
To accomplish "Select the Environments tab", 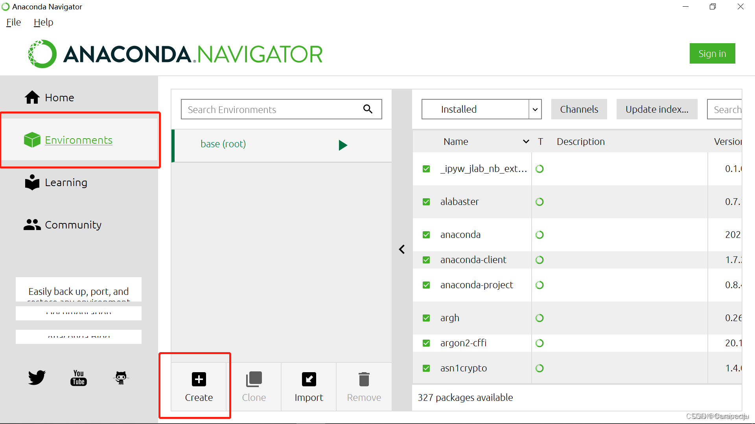I will [79, 140].
